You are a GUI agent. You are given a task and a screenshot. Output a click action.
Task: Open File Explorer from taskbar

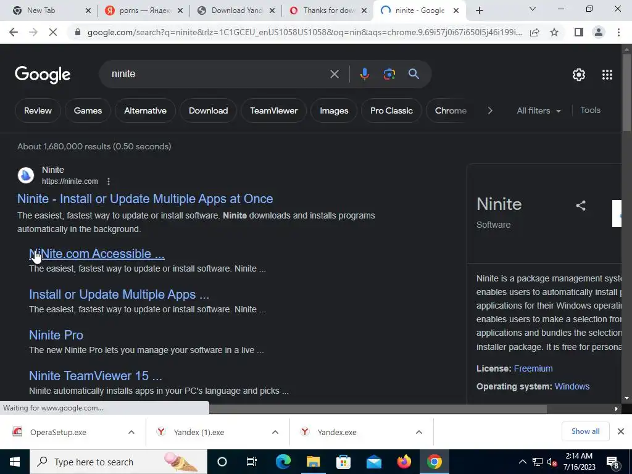[x=313, y=462]
